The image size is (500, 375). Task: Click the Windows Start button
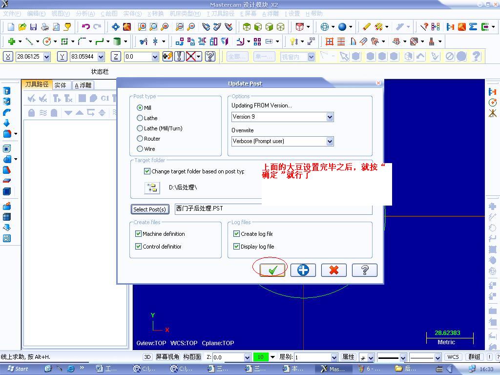(18, 369)
